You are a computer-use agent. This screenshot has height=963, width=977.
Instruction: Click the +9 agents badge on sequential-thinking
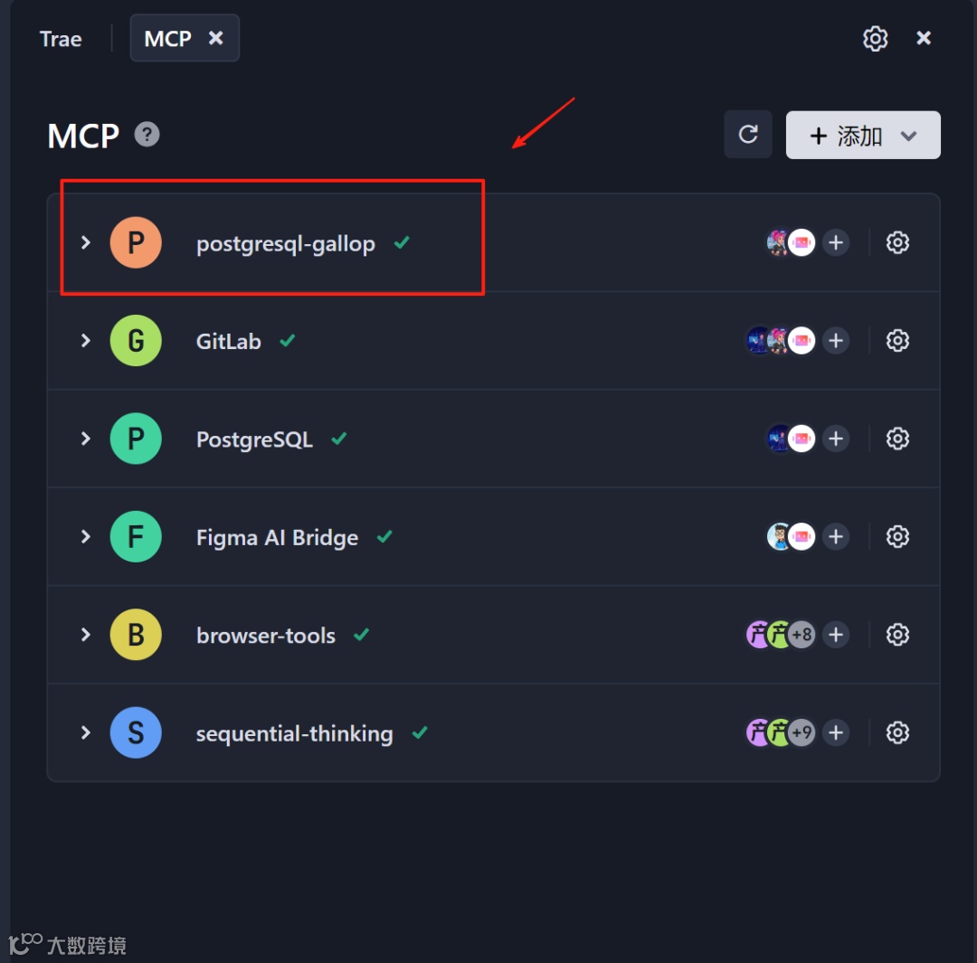802,732
